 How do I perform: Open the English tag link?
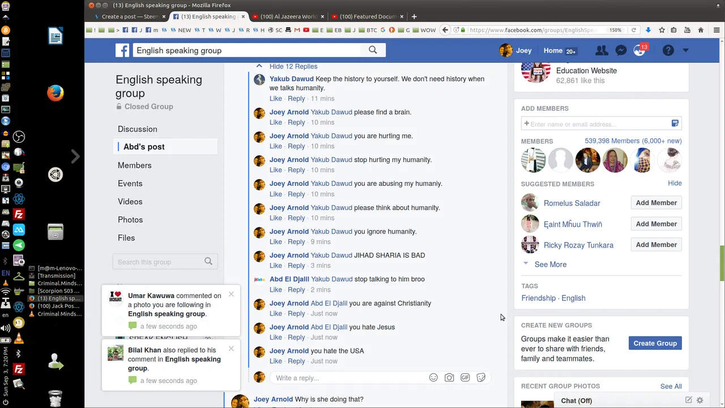573,298
